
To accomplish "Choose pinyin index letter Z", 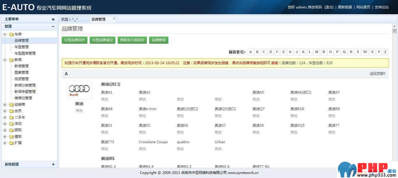I will click(x=385, y=52).
